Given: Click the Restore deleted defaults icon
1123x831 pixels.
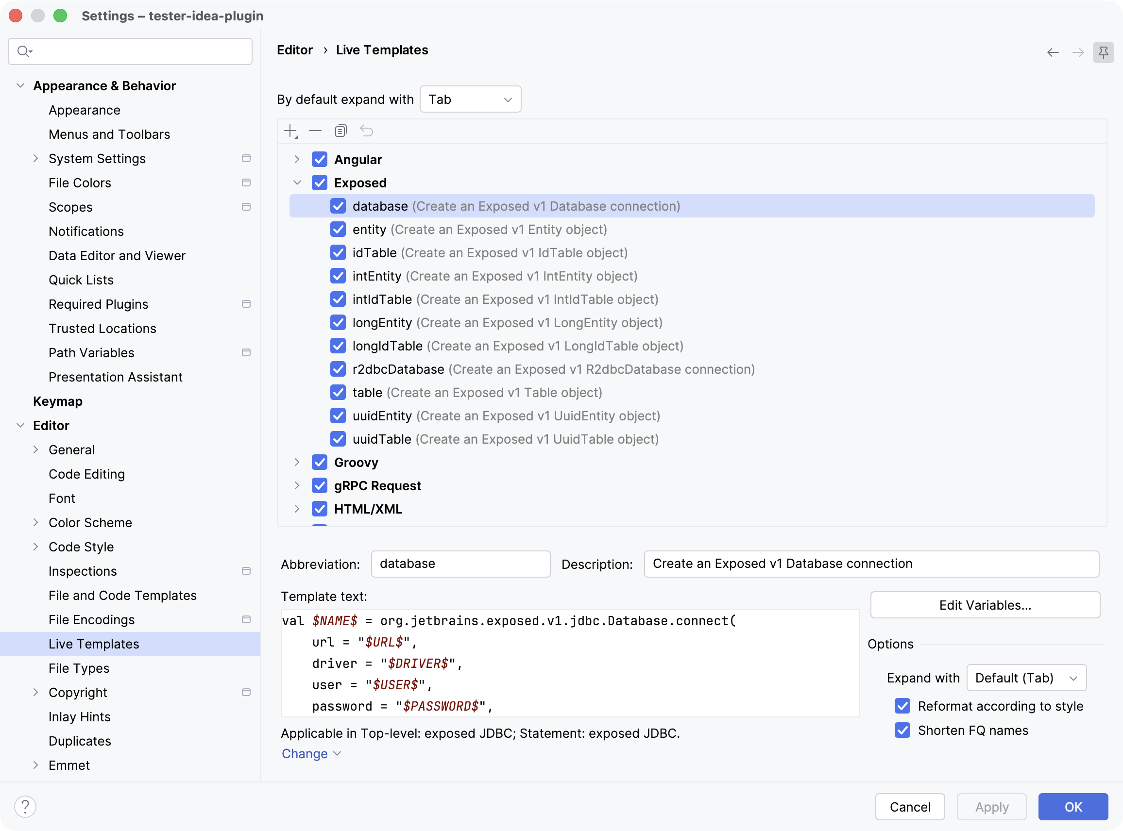Looking at the screenshot, I should coord(366,131).
